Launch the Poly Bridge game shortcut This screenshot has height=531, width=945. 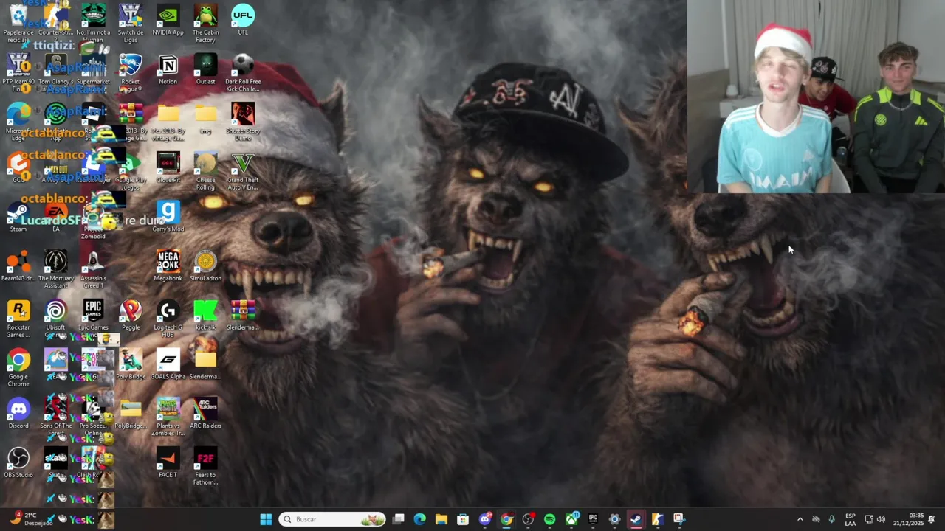click(x=131, y=364)
